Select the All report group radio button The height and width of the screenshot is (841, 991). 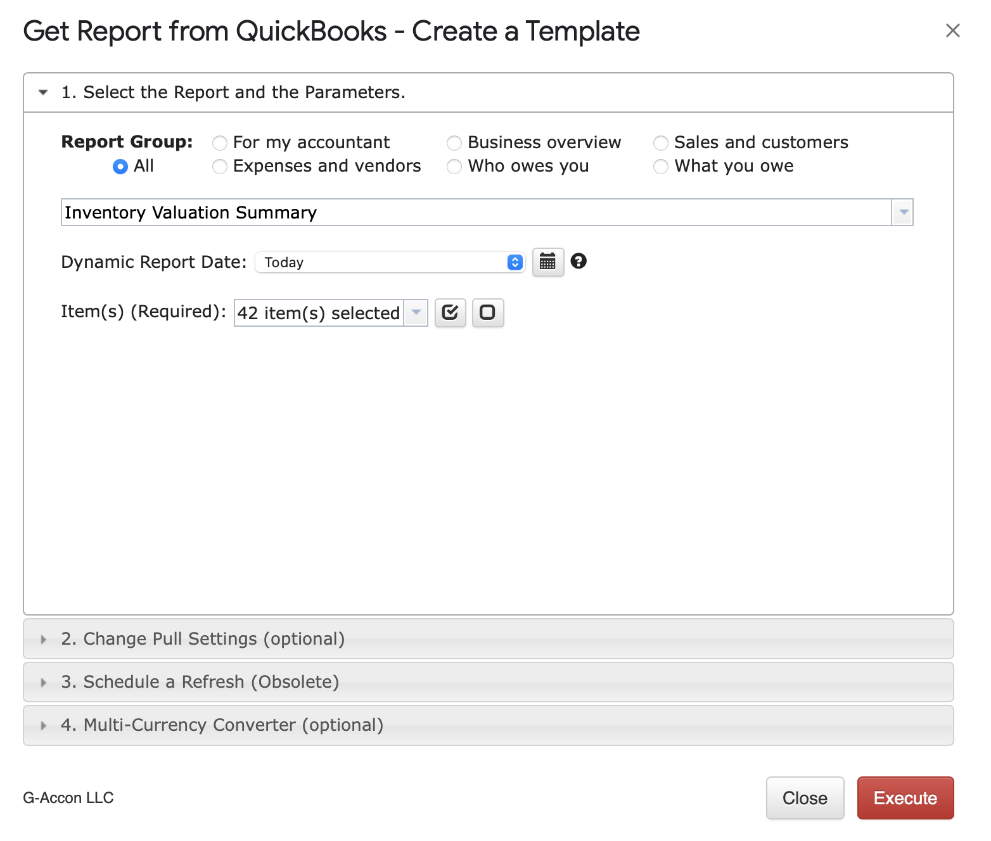120,167
